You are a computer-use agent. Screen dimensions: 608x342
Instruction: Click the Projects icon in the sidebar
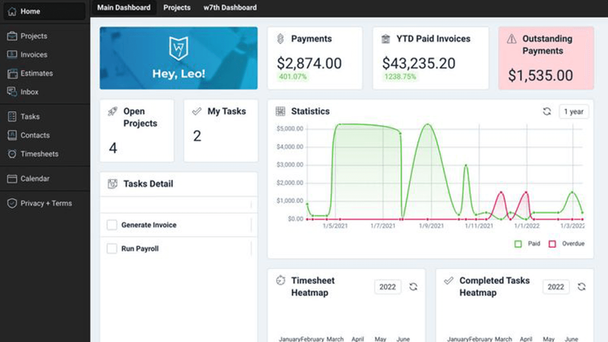coord(12,36)
